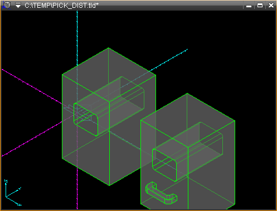The image size is (277, 211).
Task: Pick the cyan diagonal axis extending past the left box
Action: coord(168,60)
